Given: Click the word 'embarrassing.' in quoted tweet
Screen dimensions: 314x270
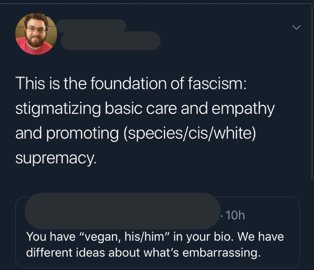Looking at the screenshot, I should point(221,253).
